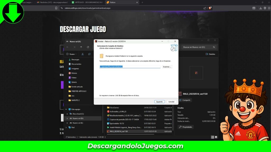Expand the Disco local (C:) tree node

pos(67,114)
